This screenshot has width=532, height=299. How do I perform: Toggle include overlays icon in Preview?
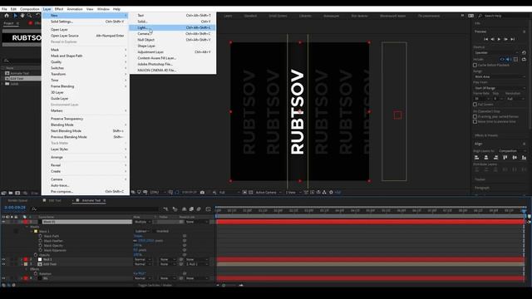(x=515, y=59)
